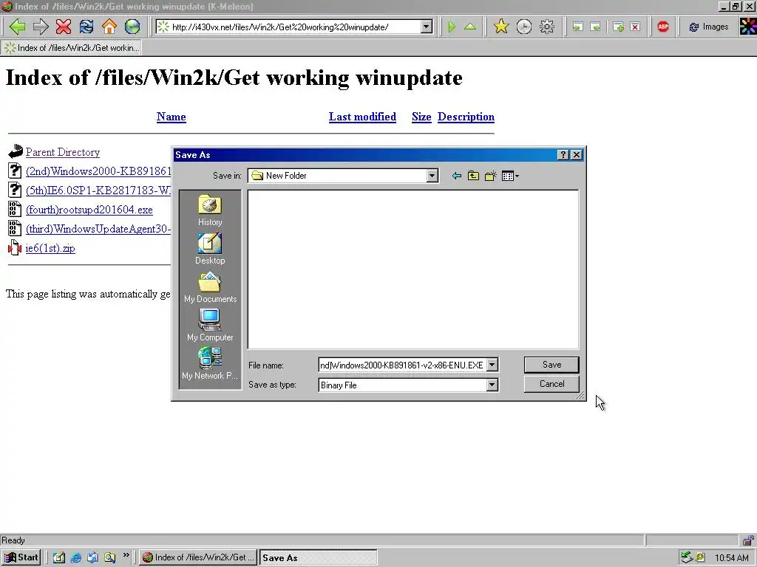The height and width of the screenshot is (567, 757).
Task: Switch to previous tab icon
Action: [577, 27]
